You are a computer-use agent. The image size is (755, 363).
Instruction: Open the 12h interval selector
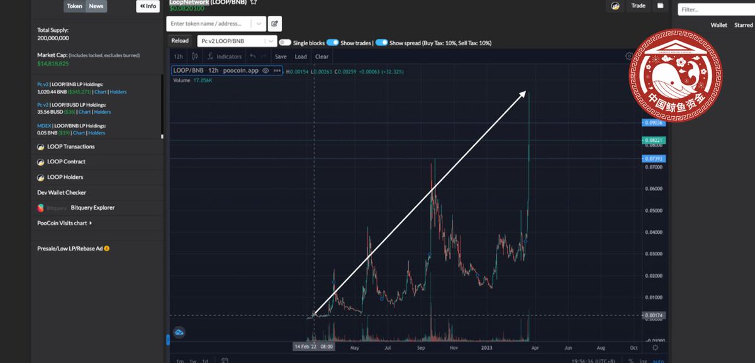coord(179,57)
